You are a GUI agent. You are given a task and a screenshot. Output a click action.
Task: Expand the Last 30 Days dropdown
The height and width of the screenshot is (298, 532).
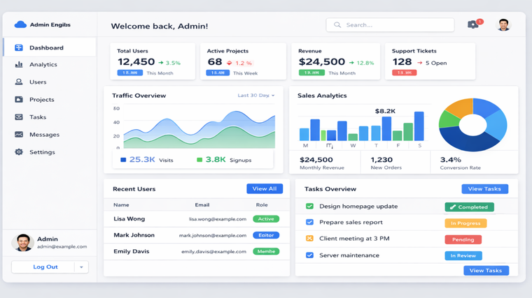[255, 96]
